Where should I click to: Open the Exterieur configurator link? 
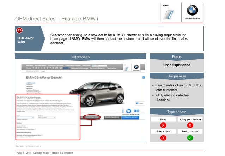tap(30, 86)
